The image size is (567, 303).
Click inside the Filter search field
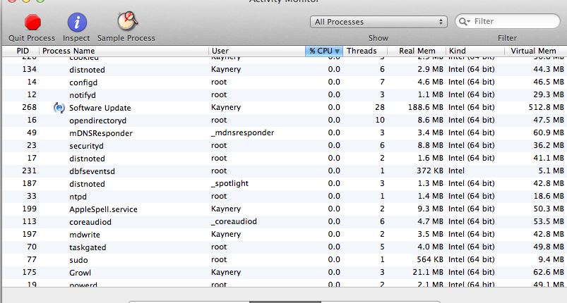click(x=508, y=21)
